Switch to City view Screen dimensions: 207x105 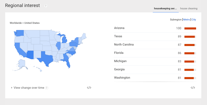[x=194, y=20]
